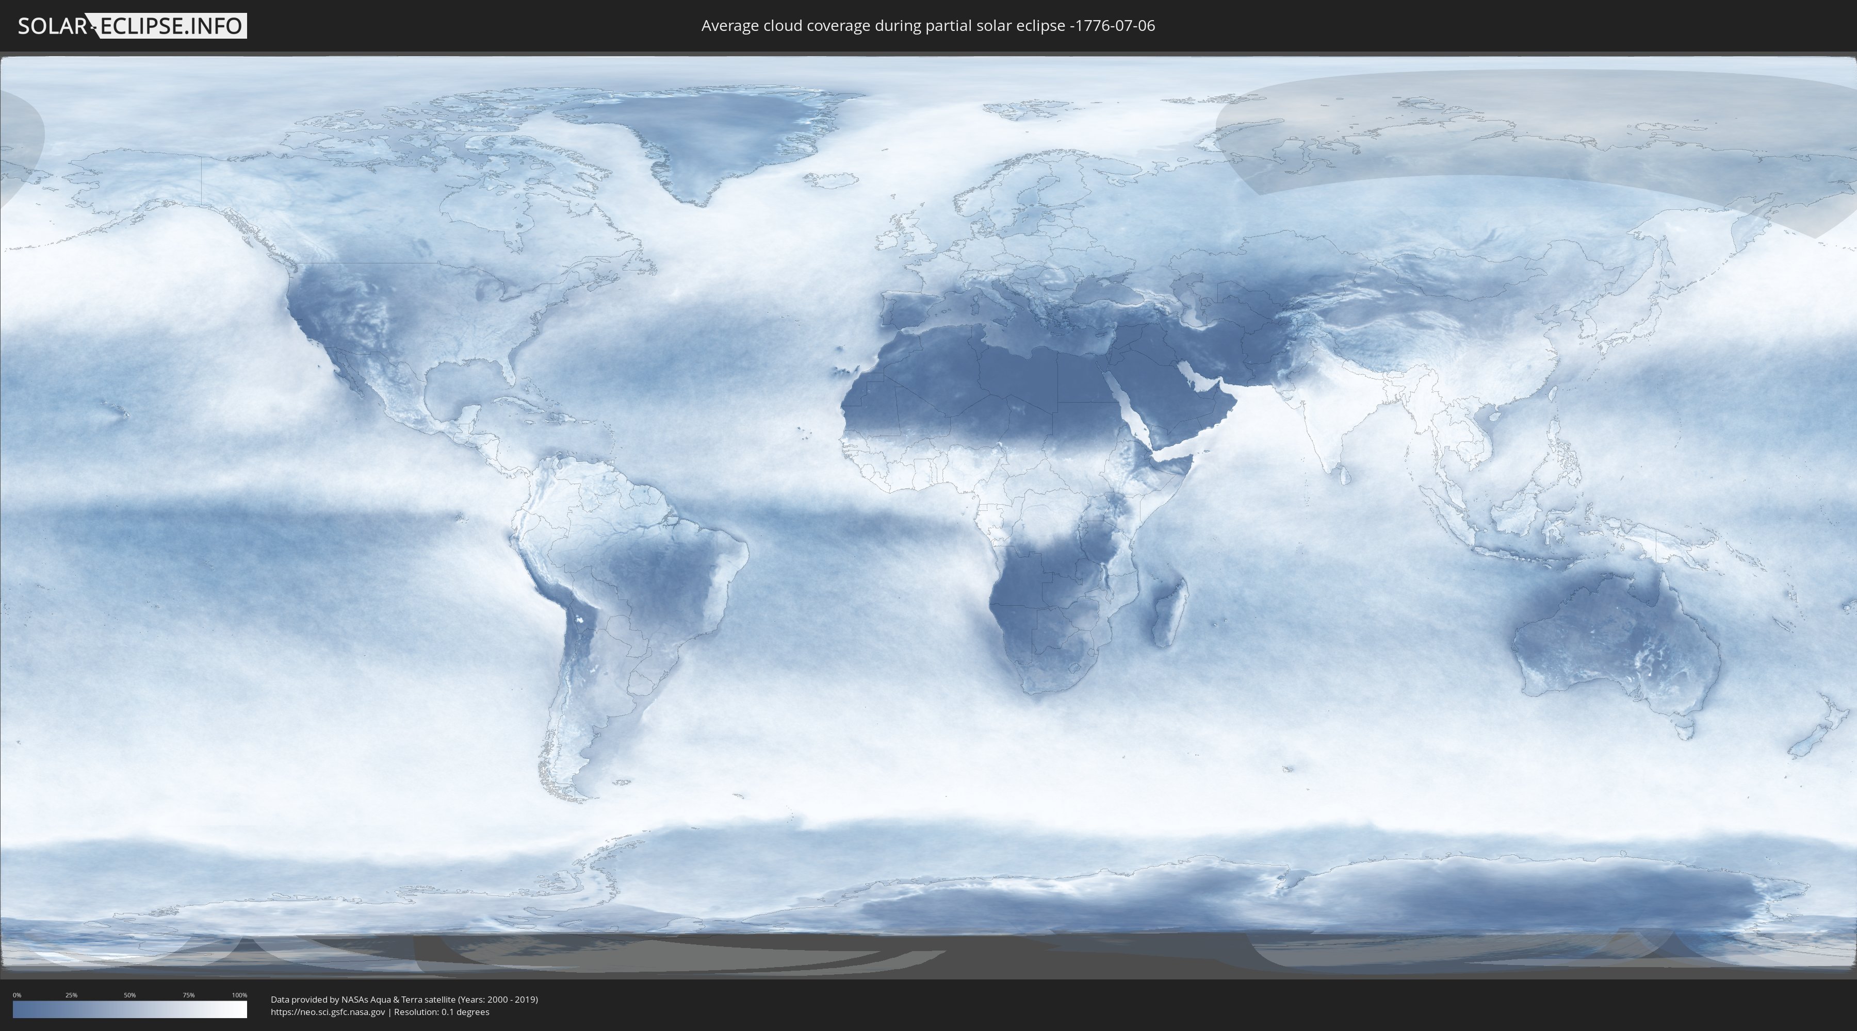Click the 100% legend label
Image resolution: width=1857 pixels, height=1031 pixels.
coord(239,995)
